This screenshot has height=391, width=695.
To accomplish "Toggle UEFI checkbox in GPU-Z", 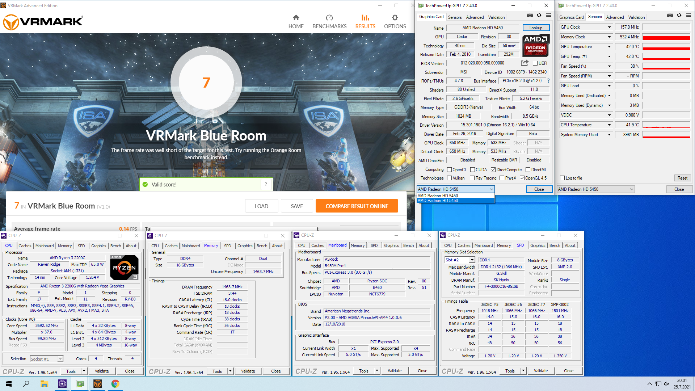I will (x=535, y=63).
